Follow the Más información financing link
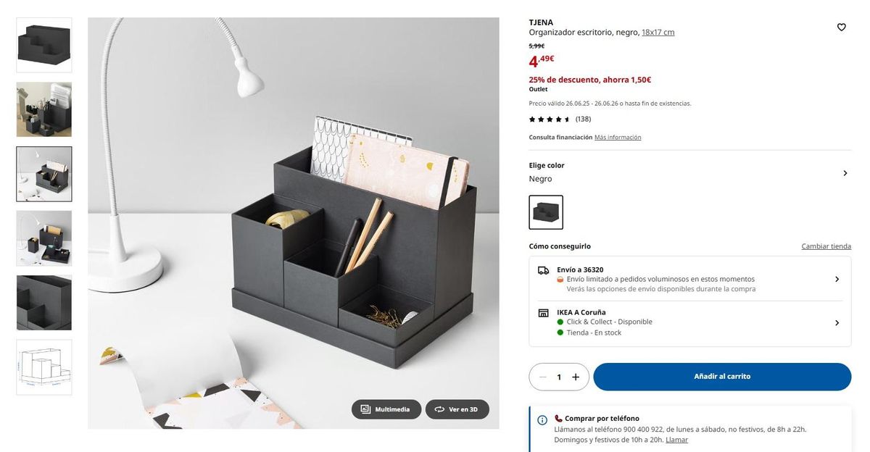This screenshot has width=870, height=452. 618,138
